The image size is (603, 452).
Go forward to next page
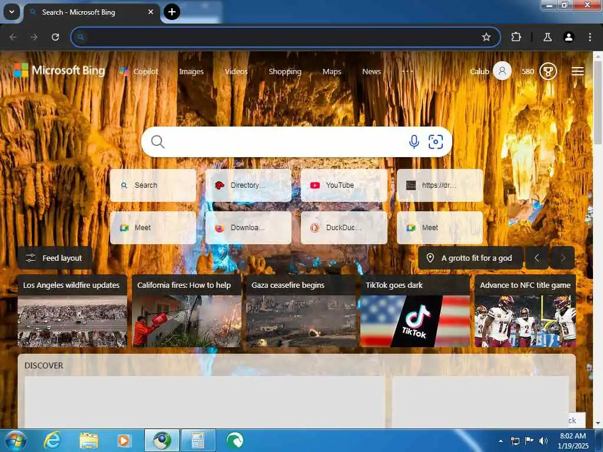coord(34,37)
